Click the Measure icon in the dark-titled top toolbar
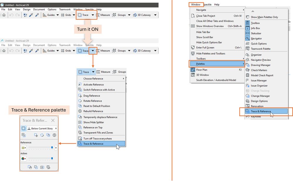 98,15
